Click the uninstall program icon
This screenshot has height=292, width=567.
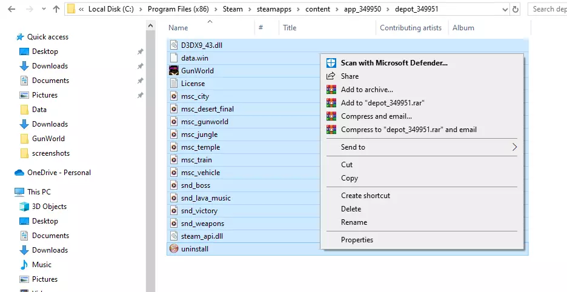174,249
